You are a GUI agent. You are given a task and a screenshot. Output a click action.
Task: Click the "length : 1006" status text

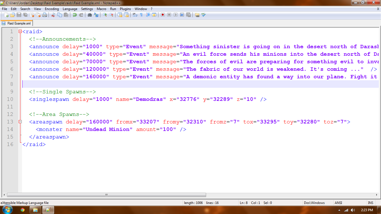[x=193, y=203]
